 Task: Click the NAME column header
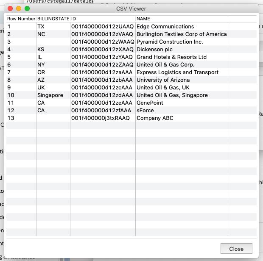pyautogui.click(x=182, y=19)
